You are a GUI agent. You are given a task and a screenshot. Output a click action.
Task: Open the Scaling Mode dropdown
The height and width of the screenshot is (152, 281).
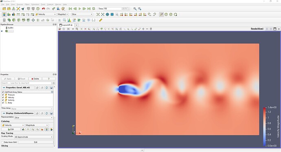34,137
